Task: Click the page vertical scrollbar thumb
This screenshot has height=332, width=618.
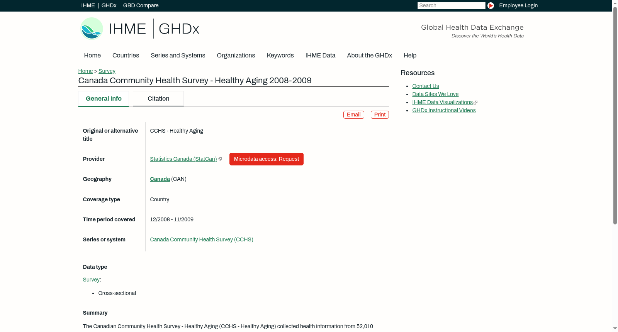Action: click(x=615, y=115)
